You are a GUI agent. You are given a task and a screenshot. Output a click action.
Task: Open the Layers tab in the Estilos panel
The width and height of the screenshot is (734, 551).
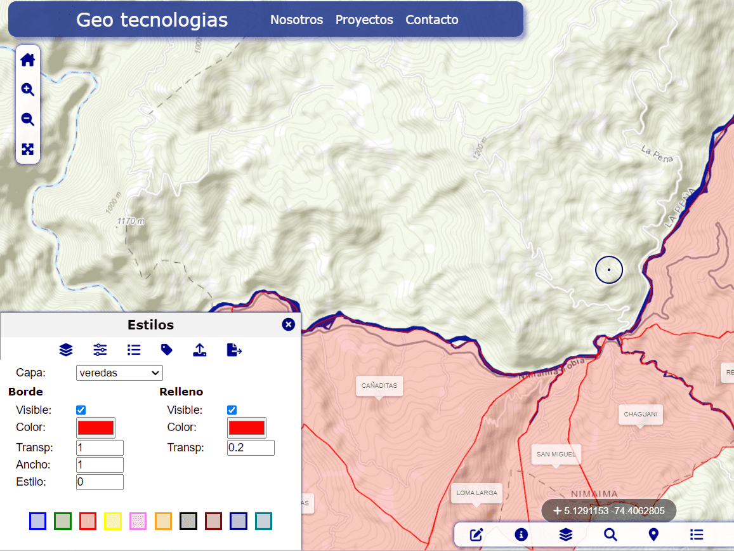click(x=66, y=350)
